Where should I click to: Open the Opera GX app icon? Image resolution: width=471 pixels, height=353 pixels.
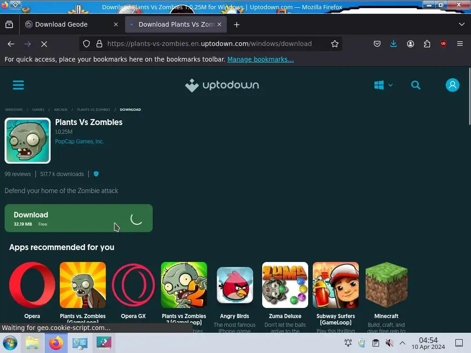point(133,285)
